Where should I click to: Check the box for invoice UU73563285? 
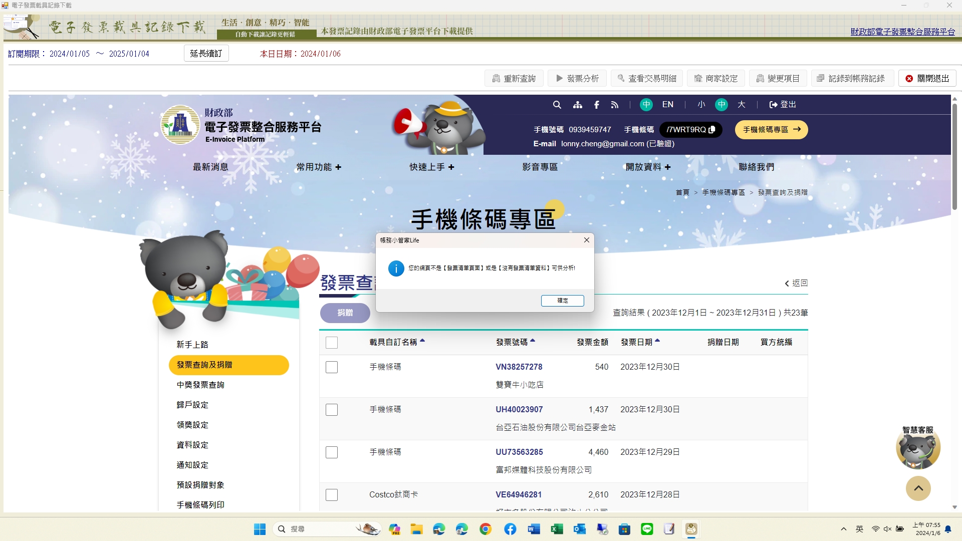click(332, 452)
